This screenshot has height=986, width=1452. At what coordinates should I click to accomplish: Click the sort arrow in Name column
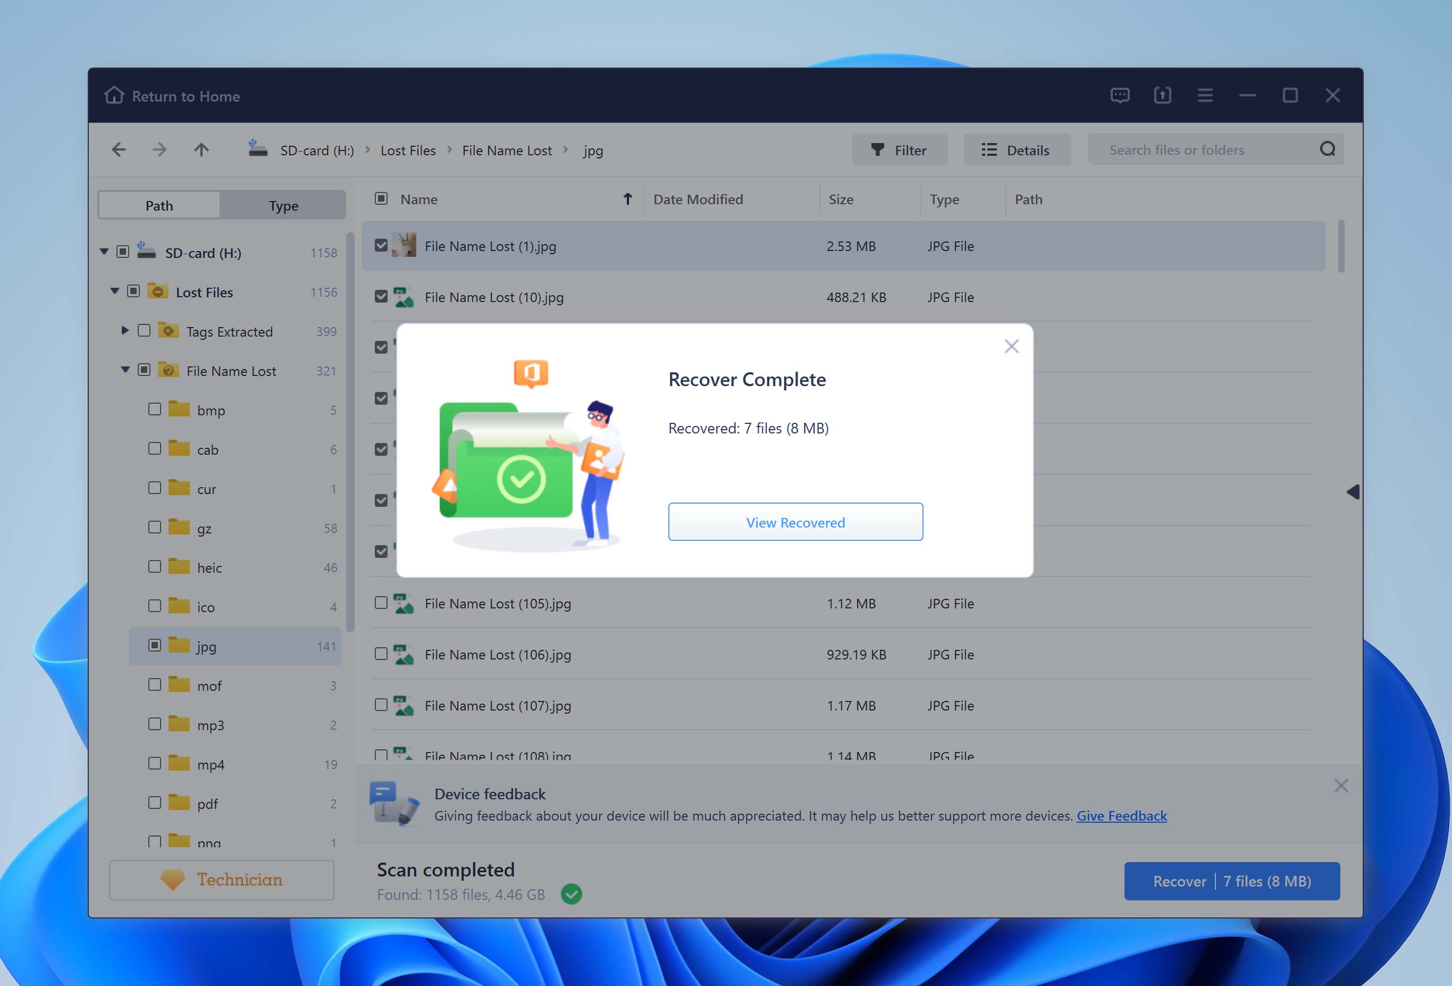click(628, 199)
